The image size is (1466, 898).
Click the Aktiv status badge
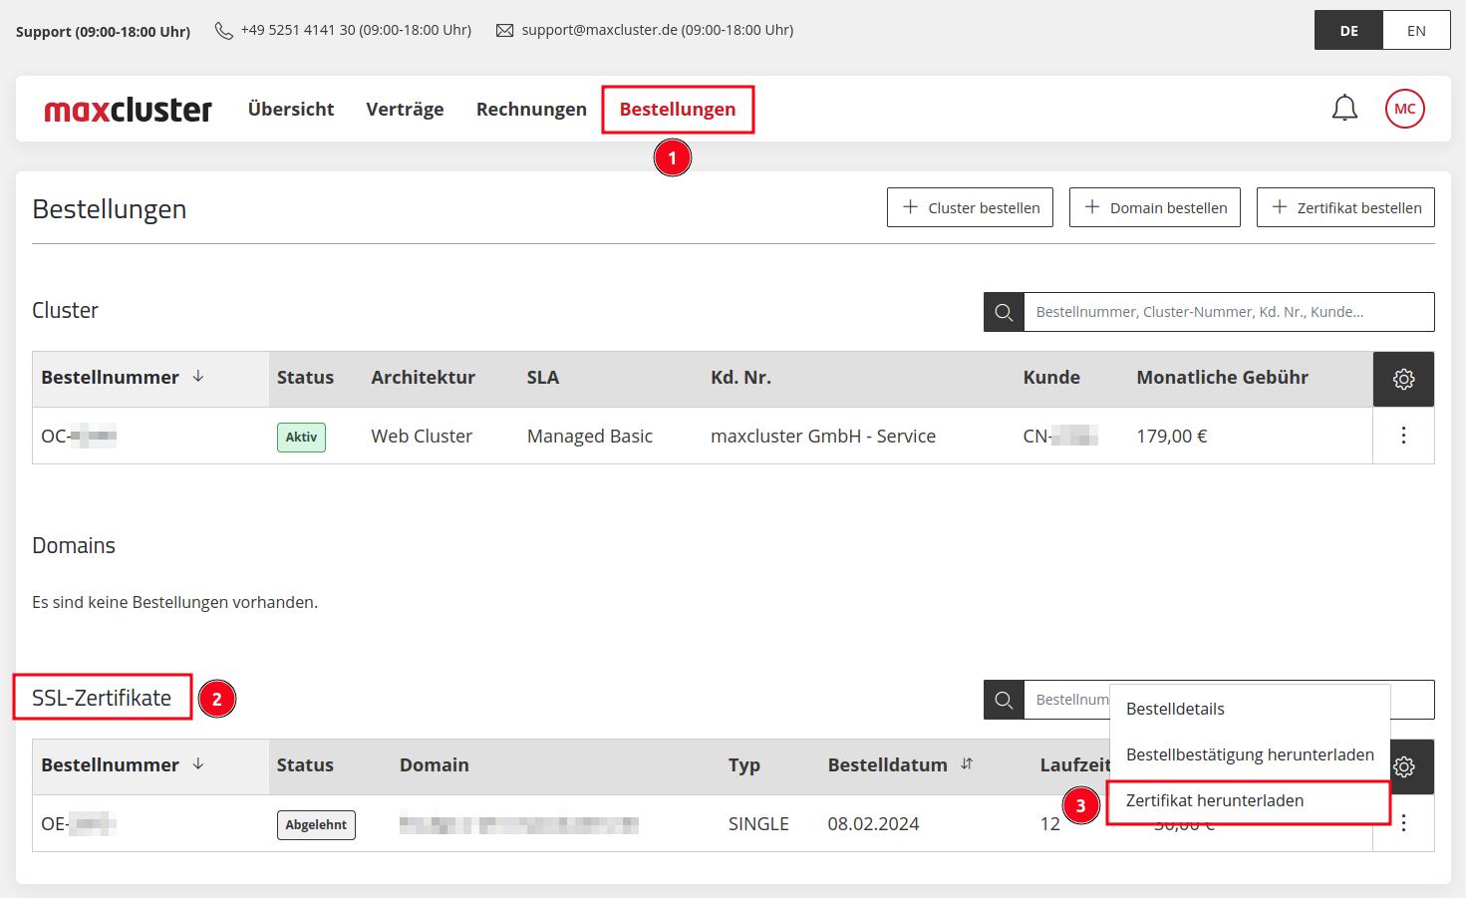pyautogui.click(x=301, y=437)
